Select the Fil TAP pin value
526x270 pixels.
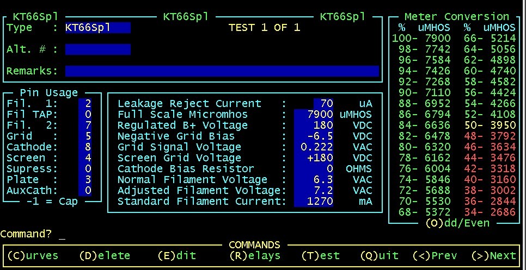pyautogui.click(x=85, y=115)
